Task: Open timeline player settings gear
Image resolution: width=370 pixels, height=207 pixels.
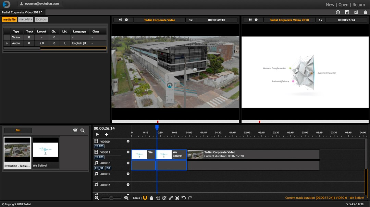Action: [256, 20]
